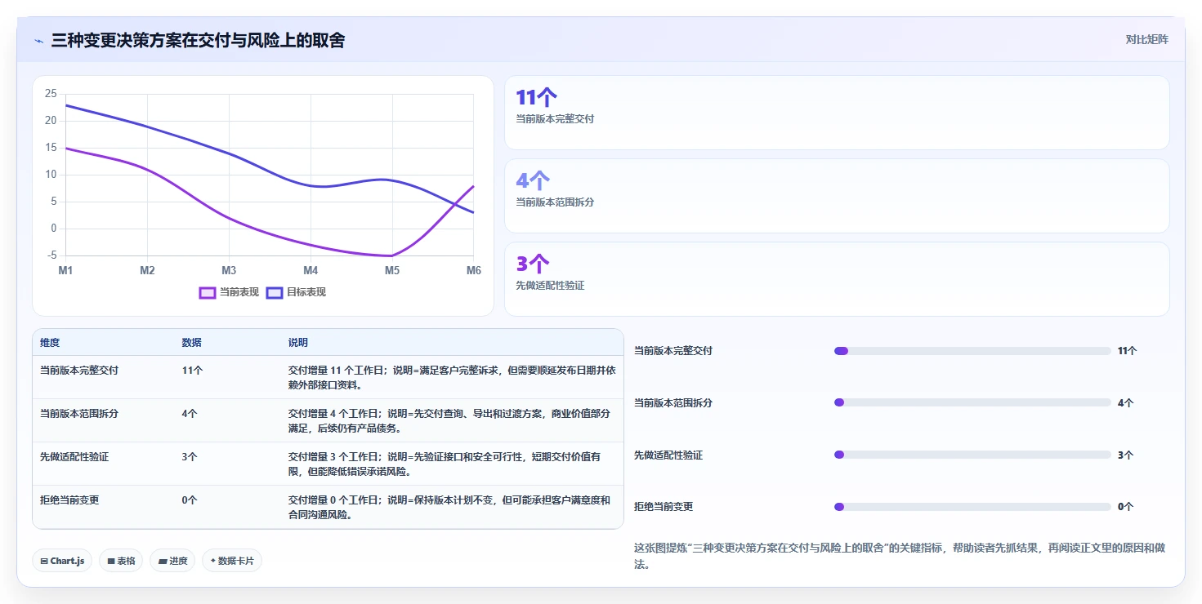1202x604 pixels.
Task: Click the M4 axis label on chart
Action: (311, 270)
